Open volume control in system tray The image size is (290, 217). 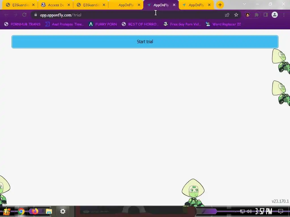249,211
